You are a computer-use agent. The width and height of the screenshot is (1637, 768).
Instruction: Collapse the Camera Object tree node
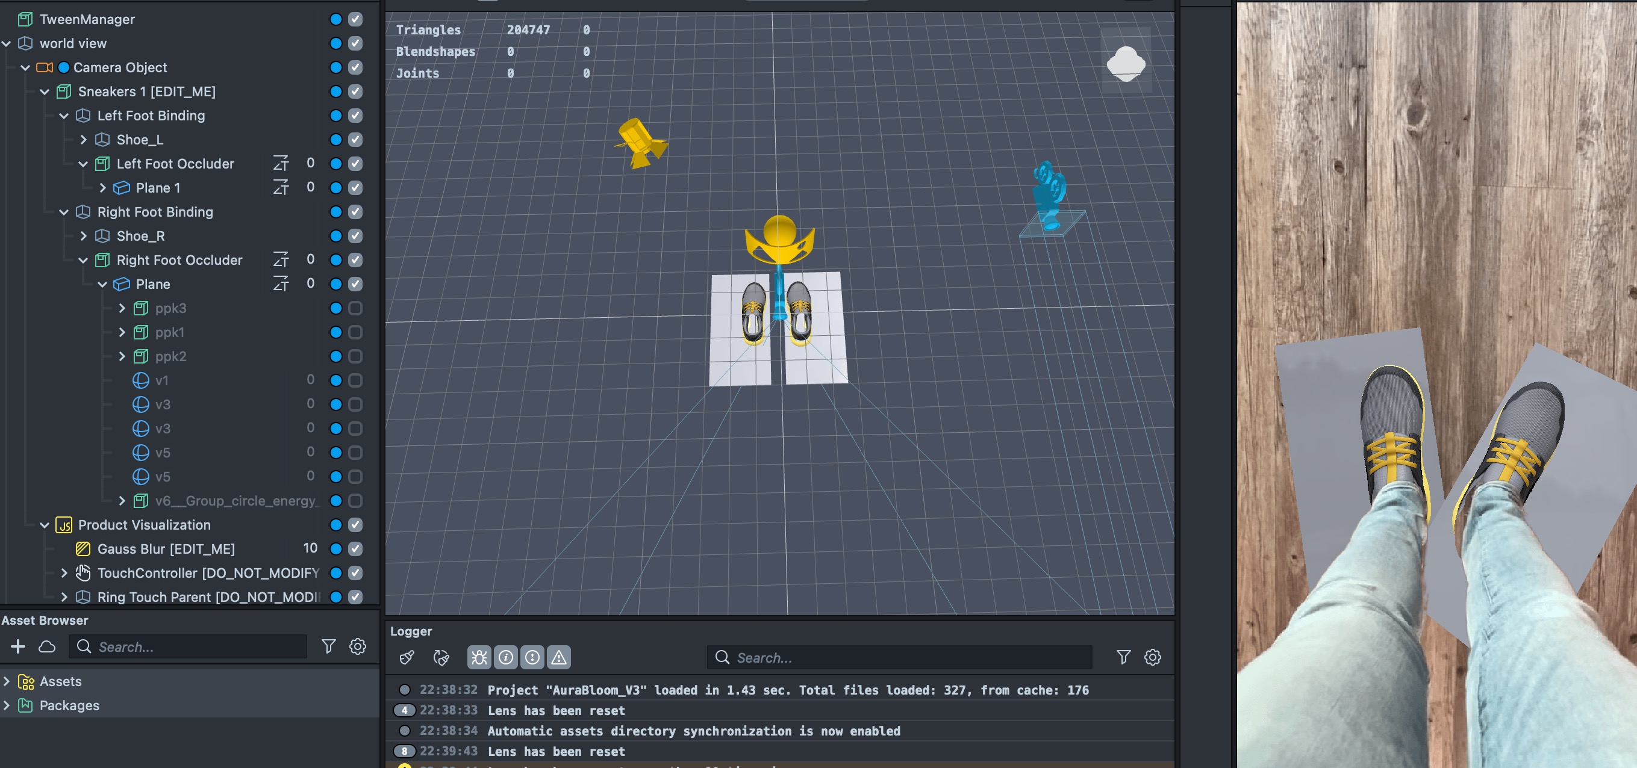pos(25,67)
